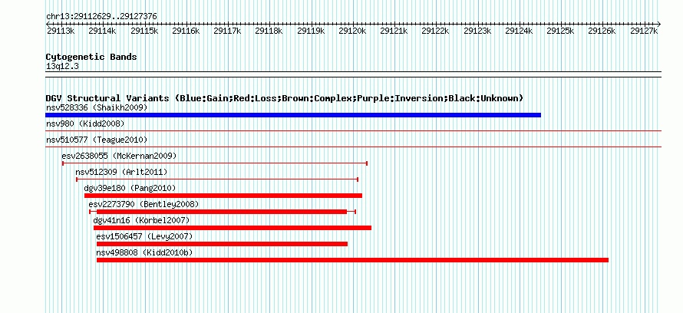Click the chr13:29112629..29127376 coordinate label
This screenshot has width=683, height=313.
pyautogui.click(x=101, y=16)
